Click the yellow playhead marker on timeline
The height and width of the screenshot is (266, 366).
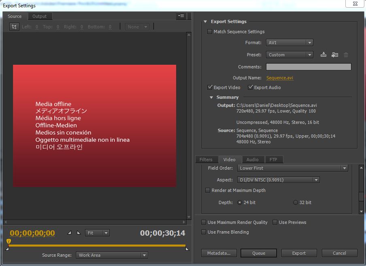[x=9, y=242]
